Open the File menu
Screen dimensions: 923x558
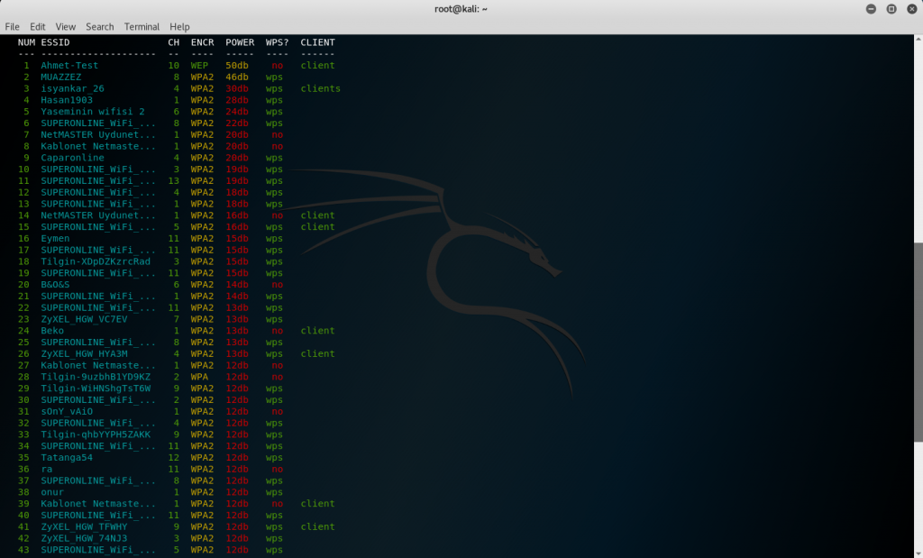coord(12,27)
